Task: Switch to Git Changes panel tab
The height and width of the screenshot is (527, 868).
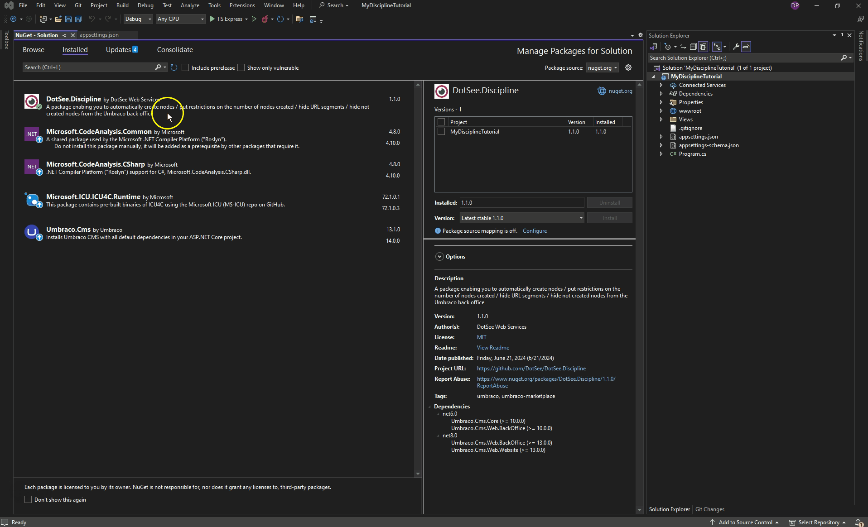Action: pos(709,509)
